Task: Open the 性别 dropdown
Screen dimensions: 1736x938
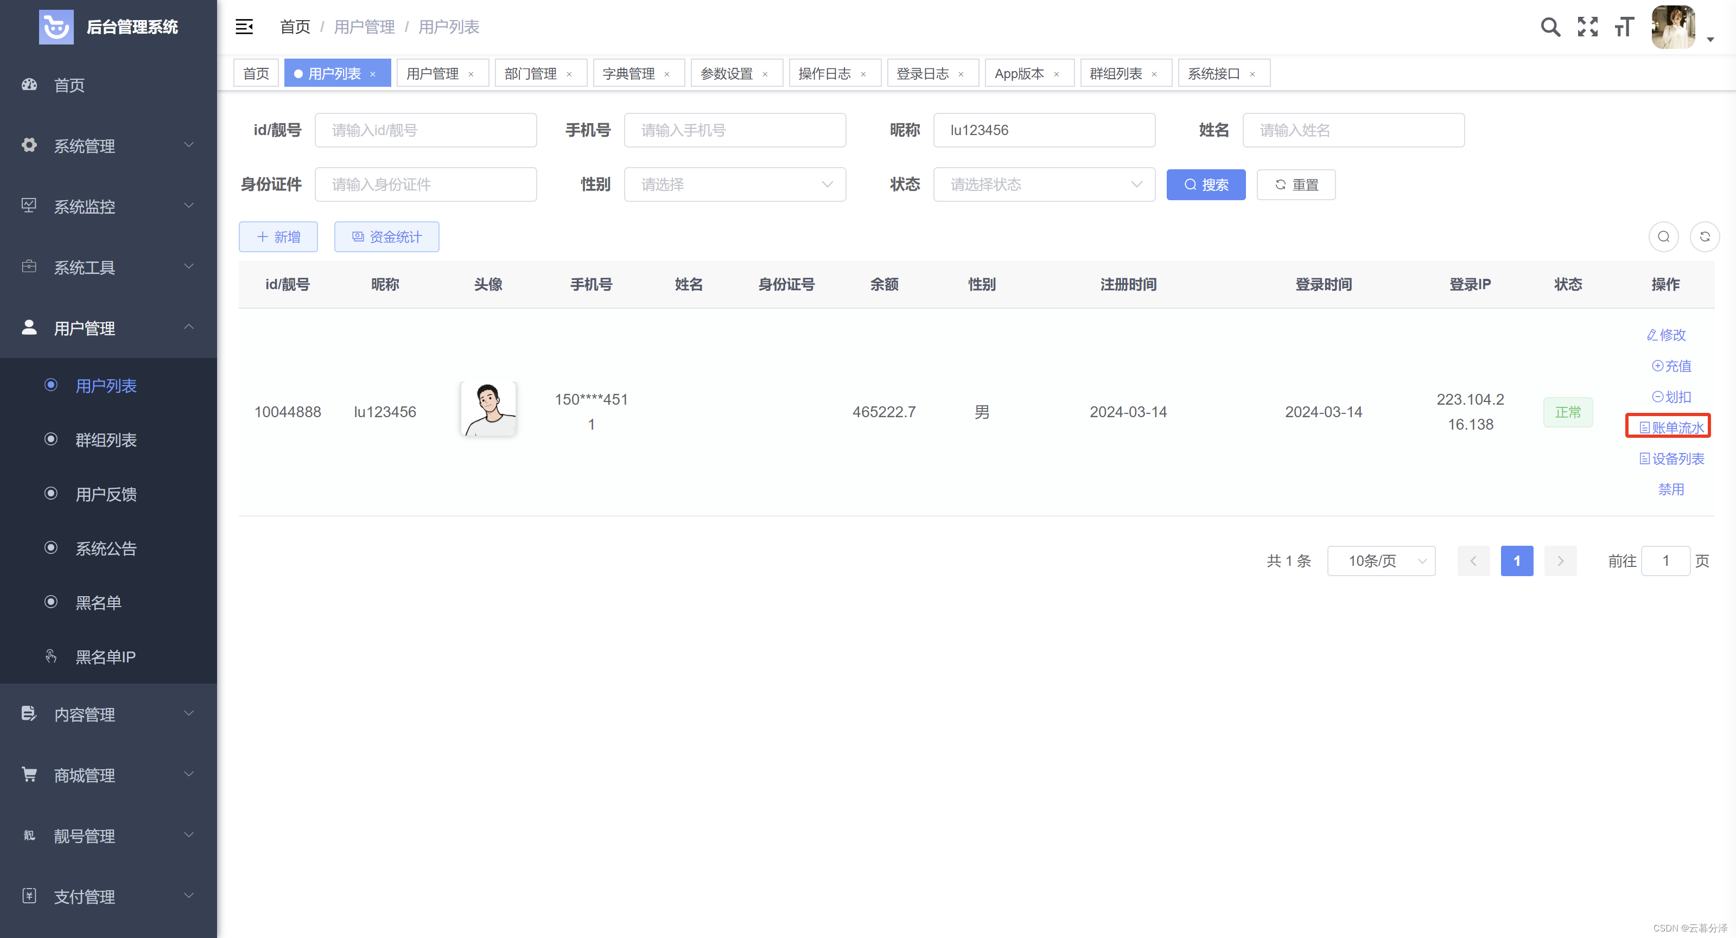Action: 735,184
